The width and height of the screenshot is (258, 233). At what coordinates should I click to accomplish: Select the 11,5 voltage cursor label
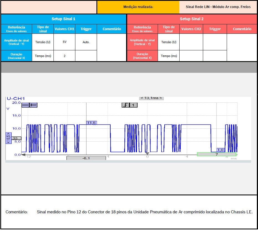[91, 123]
